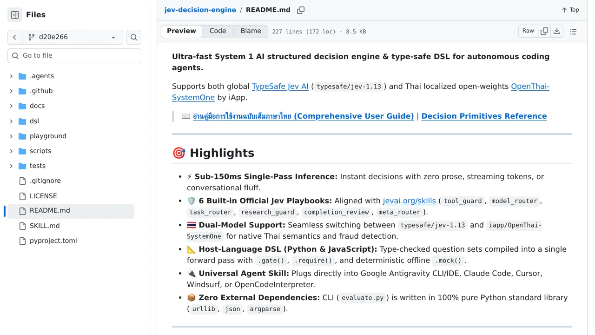Copy the README.md file path
595x335 pixels.
coord(301,10)
